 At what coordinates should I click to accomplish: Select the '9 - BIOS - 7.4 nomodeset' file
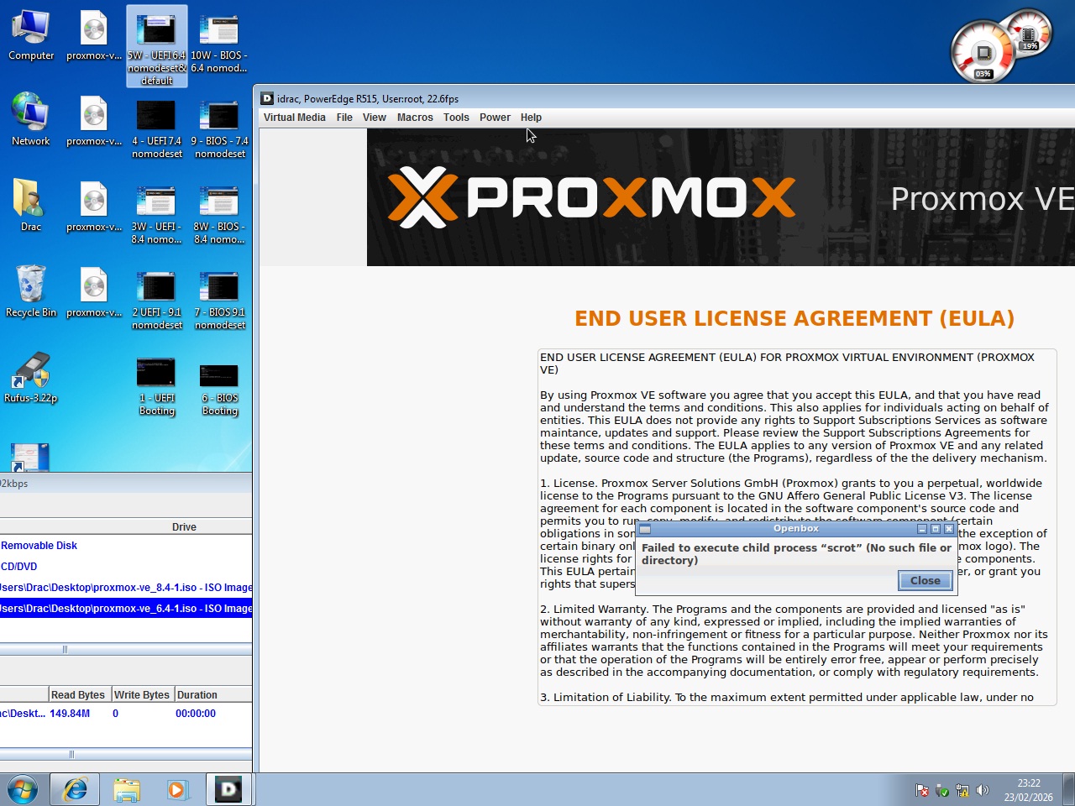tap(219, 128)
